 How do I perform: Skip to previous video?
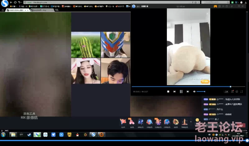(x=174, y=91)
